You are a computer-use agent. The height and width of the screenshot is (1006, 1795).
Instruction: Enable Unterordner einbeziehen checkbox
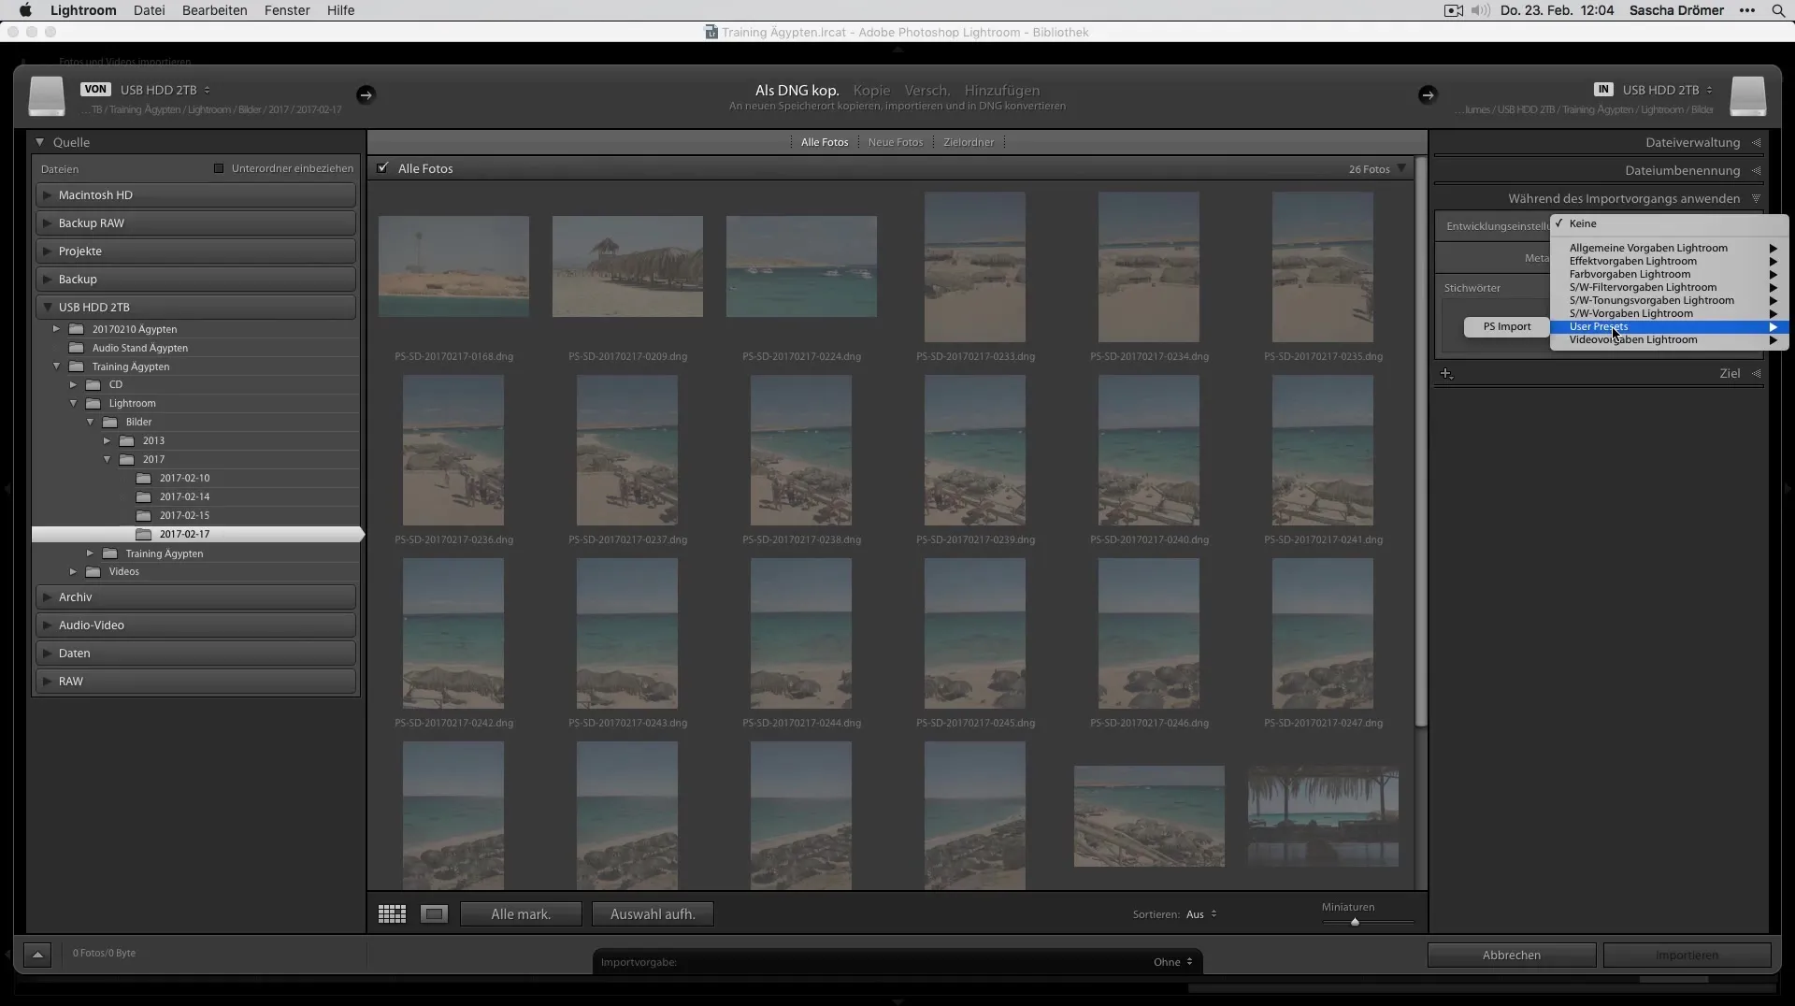(x=219, y=168)
